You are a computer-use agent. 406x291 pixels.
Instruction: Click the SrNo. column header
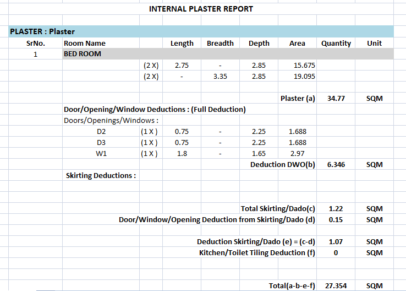[35, 43]
